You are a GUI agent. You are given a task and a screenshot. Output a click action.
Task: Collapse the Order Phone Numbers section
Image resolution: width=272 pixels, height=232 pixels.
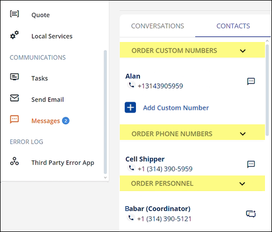click(243, 134)
